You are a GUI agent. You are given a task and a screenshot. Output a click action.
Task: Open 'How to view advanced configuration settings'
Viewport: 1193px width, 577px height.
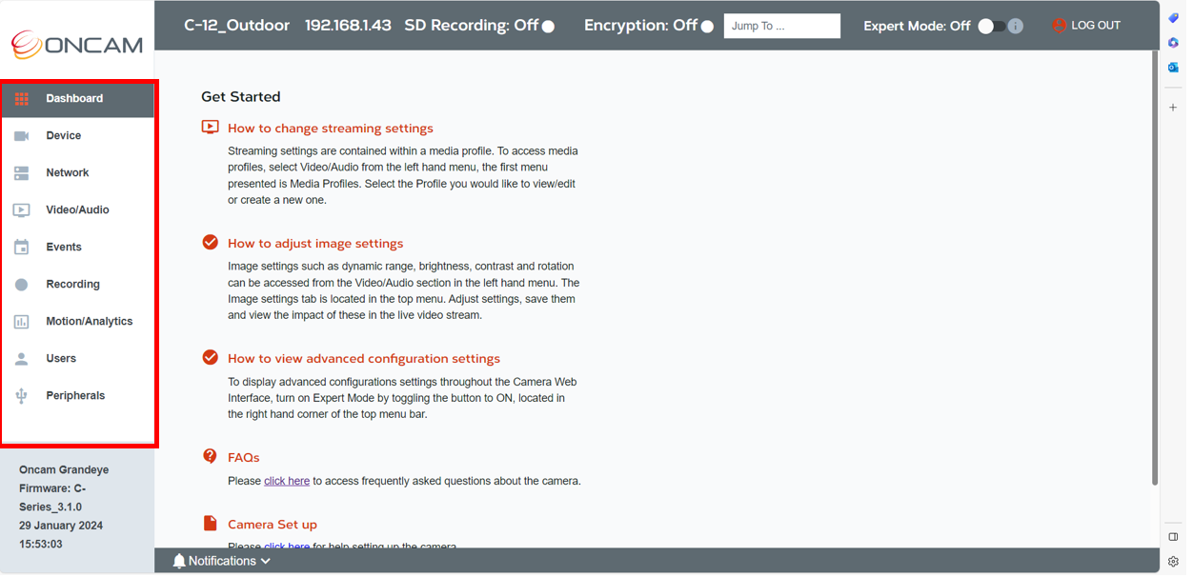click(364, 359)
